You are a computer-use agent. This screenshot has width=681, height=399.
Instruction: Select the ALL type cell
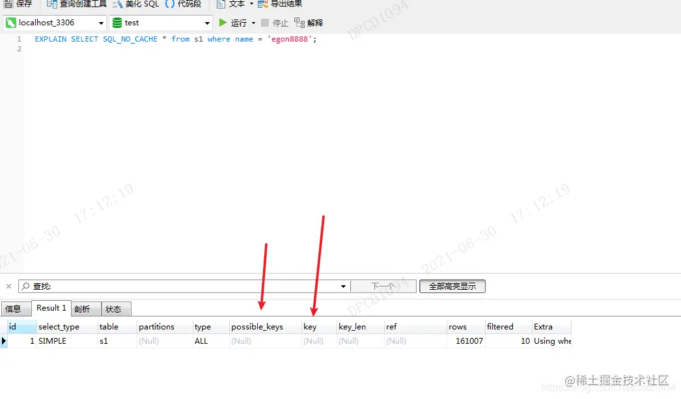[211, 341]
